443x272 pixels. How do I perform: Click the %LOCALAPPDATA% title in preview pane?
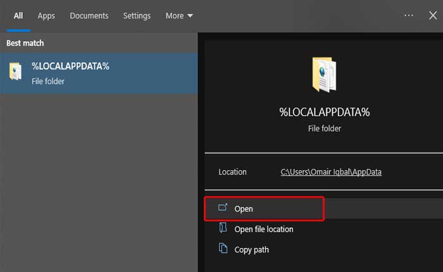(x=324, y=112)
